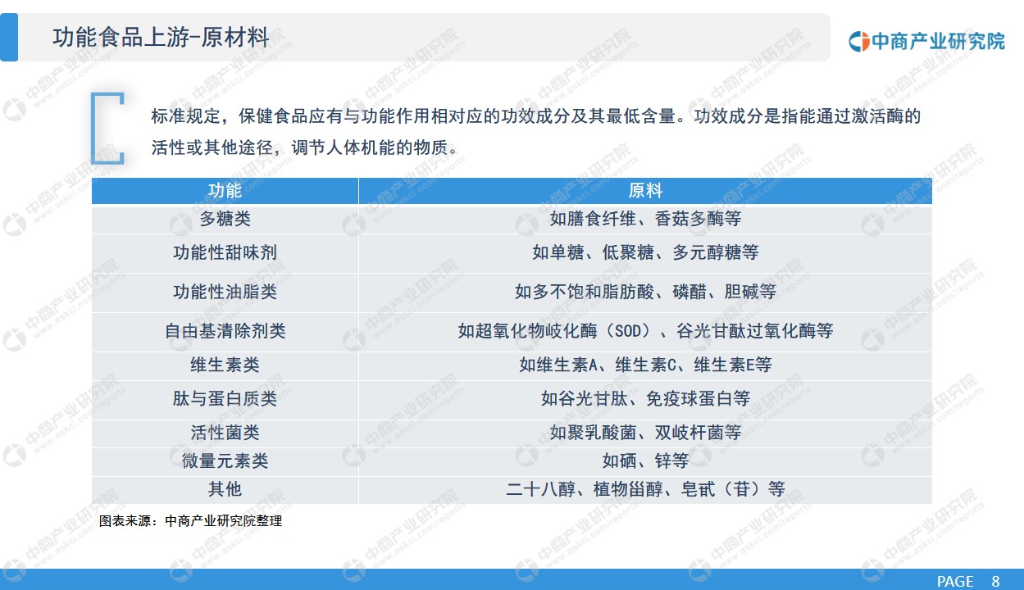Click the 维生素类 table cell

225,365
